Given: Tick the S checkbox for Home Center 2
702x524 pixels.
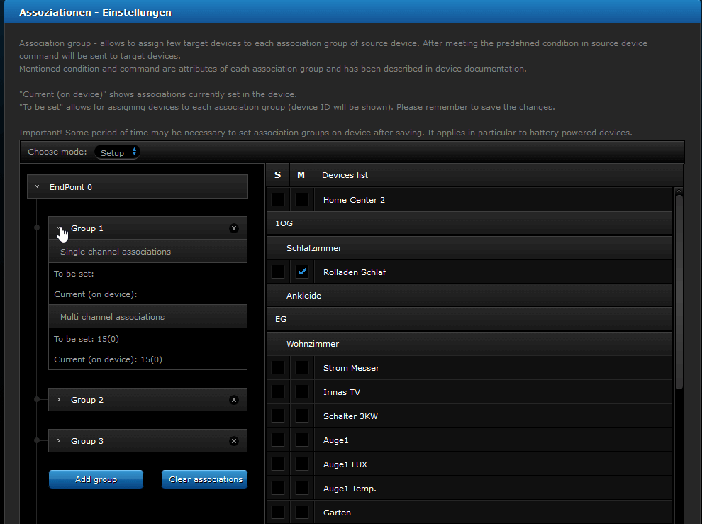Looking at the screenshot, I should [x=278, y=199].
